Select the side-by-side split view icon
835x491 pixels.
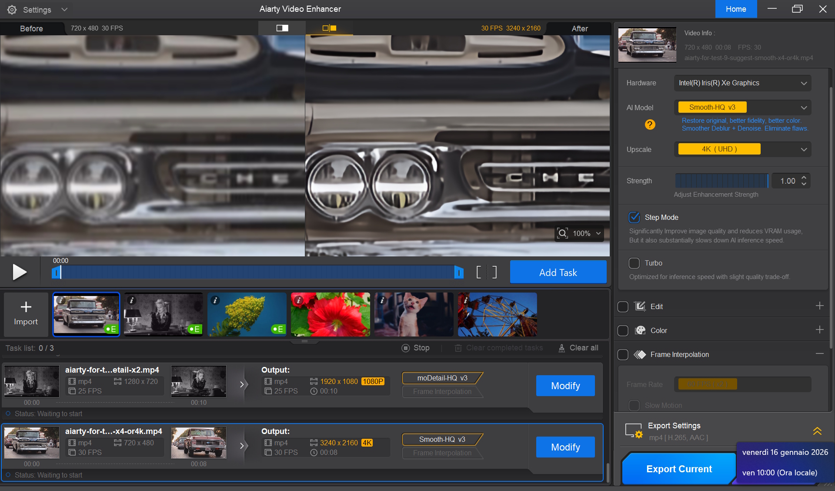[329, 28]
